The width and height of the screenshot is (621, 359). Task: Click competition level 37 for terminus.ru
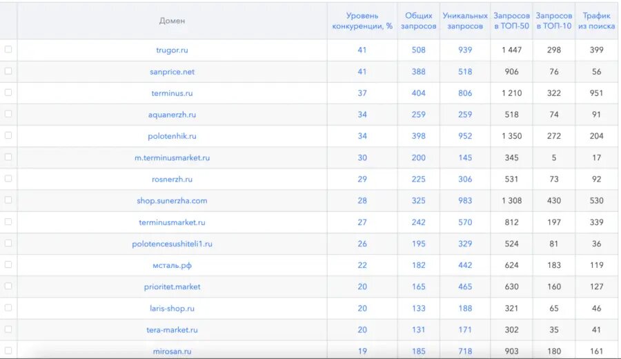pos(362,93)
